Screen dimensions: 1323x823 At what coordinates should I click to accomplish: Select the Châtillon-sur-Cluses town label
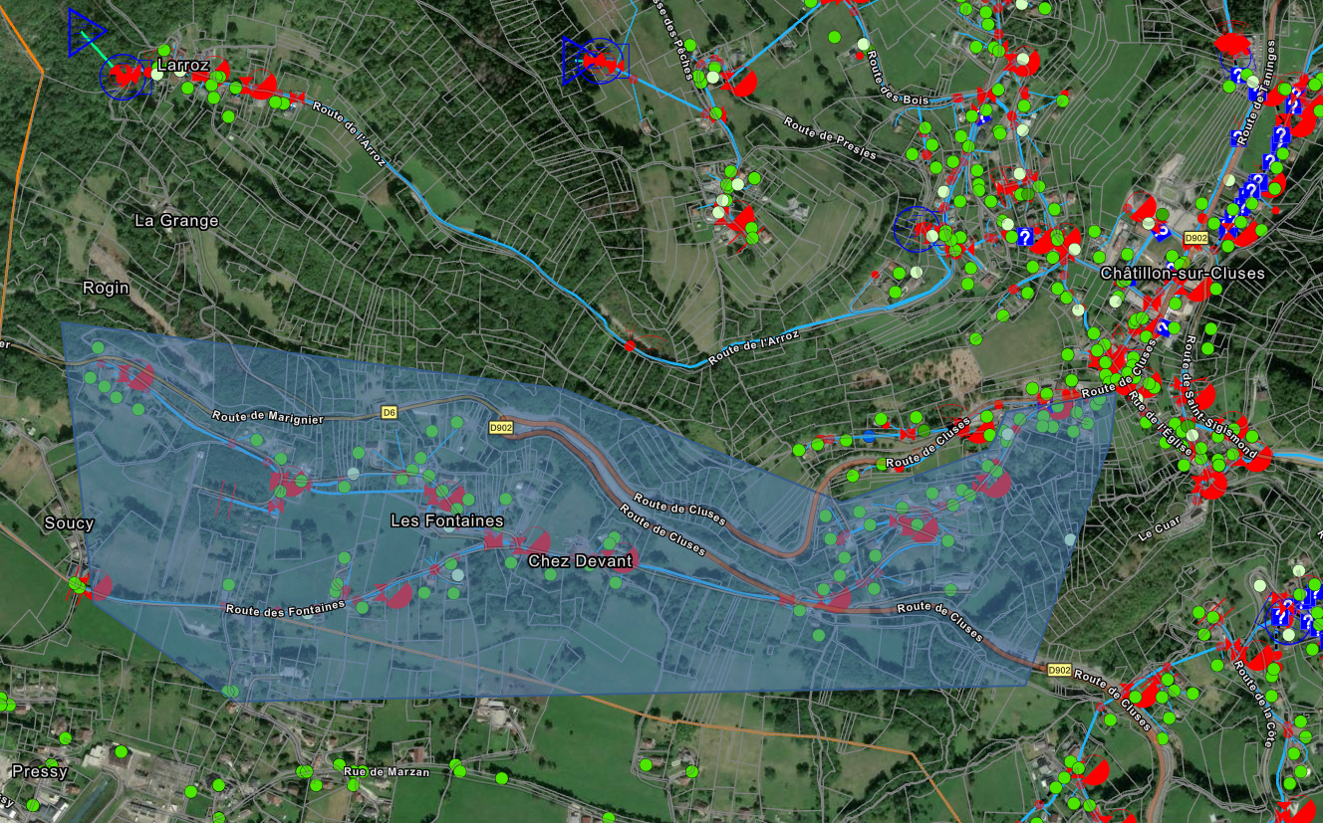click(1182, 273)
